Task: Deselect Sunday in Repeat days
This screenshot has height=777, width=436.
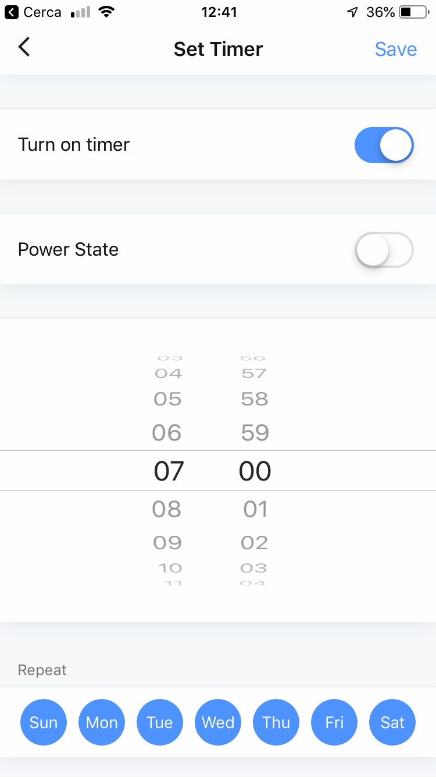Action: 44,723
